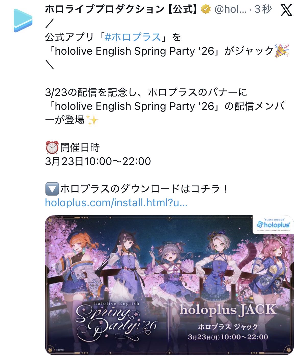Click the 3秒 post timestamp
Image resolution: width=301 pixels, height=359 pixels.
pos(263,9)
